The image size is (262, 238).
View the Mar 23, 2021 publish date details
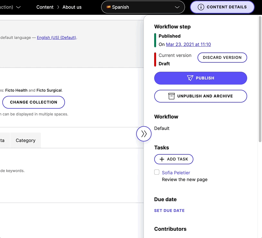(188, 44)
